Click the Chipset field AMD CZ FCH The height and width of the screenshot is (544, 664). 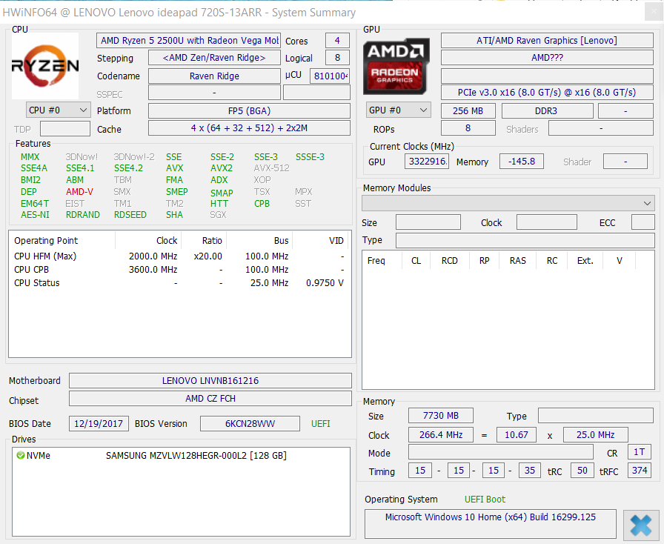tap(210, 398)
